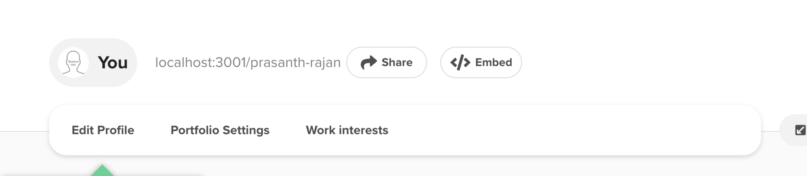Click the gray strip below the tab bar
Image resolution: width=807 pixels, height=176 pixels.
tap(484, 166)
